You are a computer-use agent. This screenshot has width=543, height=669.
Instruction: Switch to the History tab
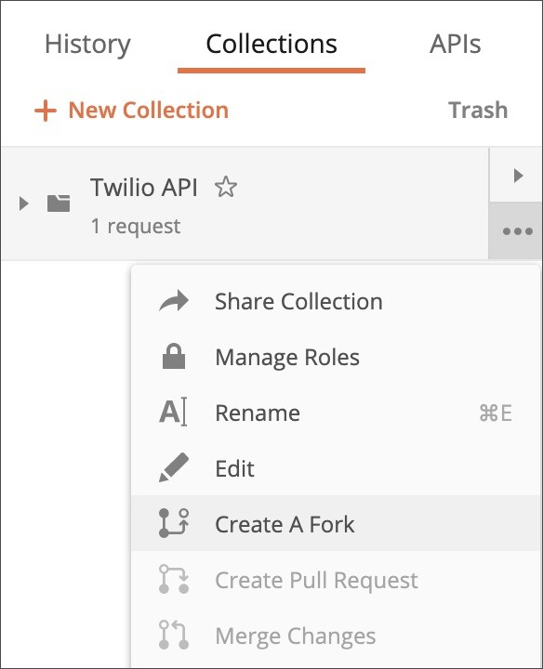coord(87,45)
